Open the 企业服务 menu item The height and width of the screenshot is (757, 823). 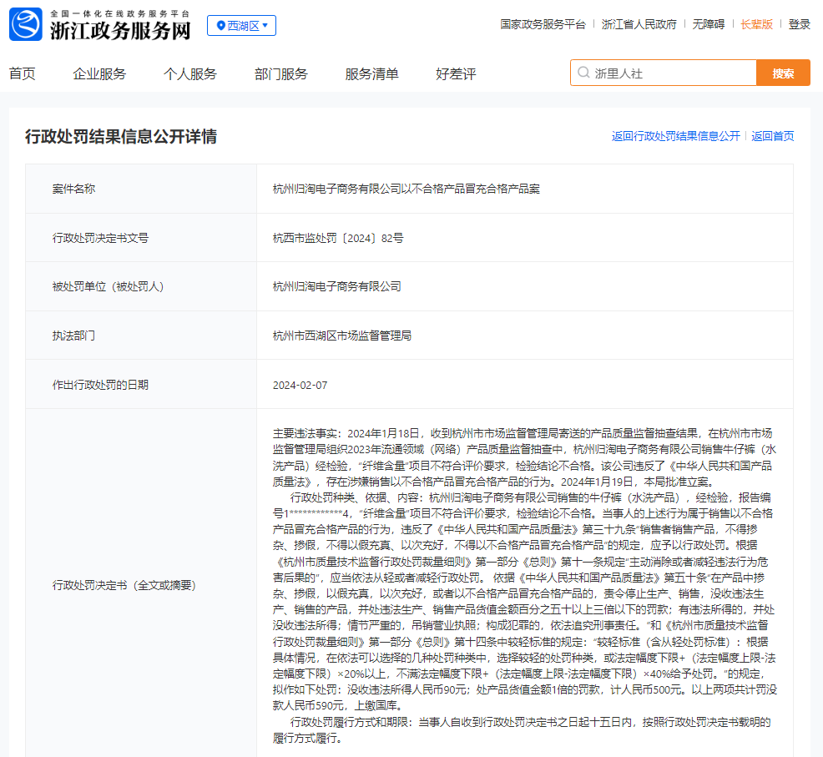(x=99, y=73)
